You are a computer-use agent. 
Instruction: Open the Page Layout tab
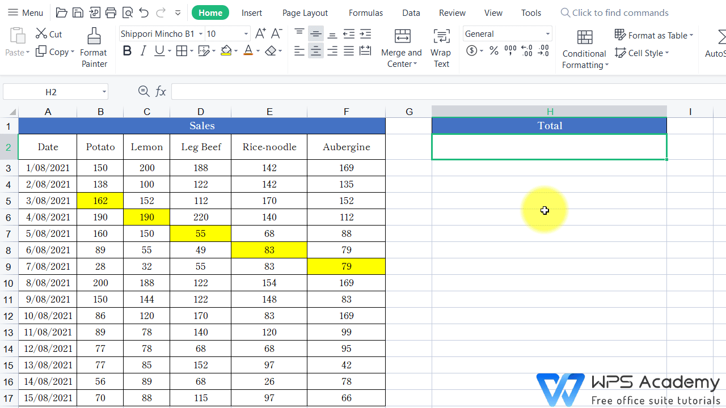[305, 12]
